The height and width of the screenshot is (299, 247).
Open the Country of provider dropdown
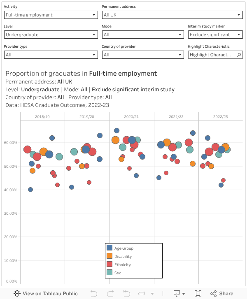[x=142, y=55]
